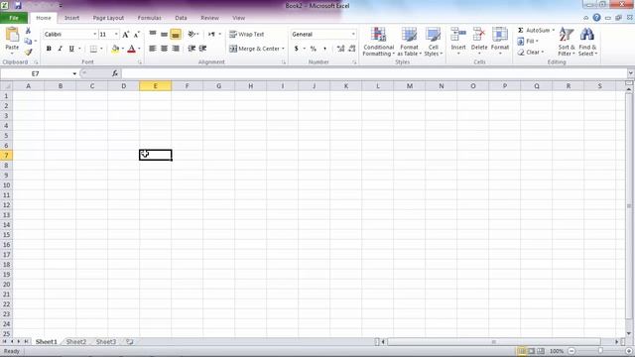Click Increase Decimal icon

[x=340, y=49]
